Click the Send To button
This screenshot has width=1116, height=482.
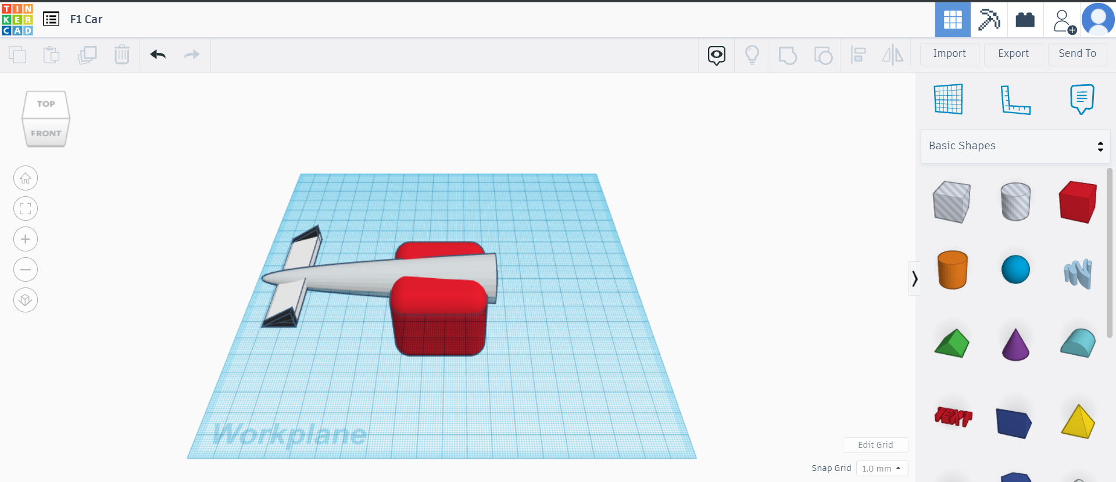[1078, 54]
